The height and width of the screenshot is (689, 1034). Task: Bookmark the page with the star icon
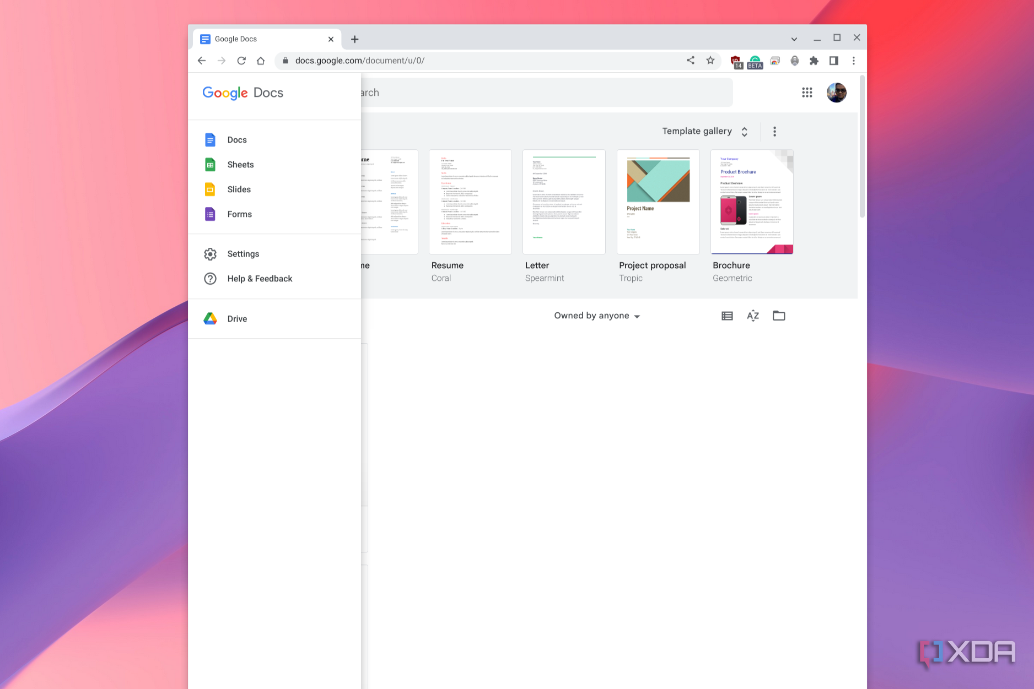click(x=710, y=61)
